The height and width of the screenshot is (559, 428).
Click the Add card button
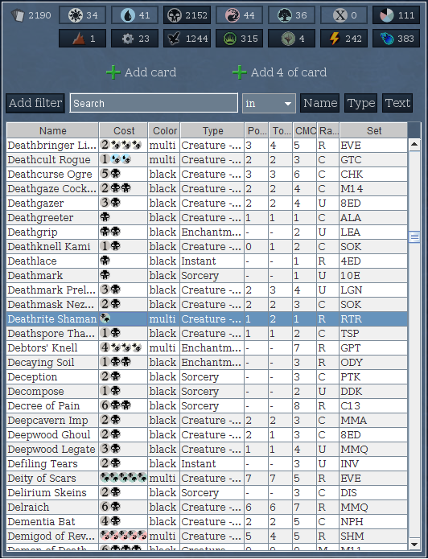[x=142, y=72]
